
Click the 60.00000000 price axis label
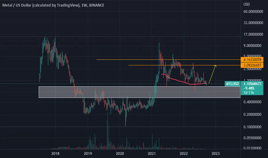[x=253, y=11]
